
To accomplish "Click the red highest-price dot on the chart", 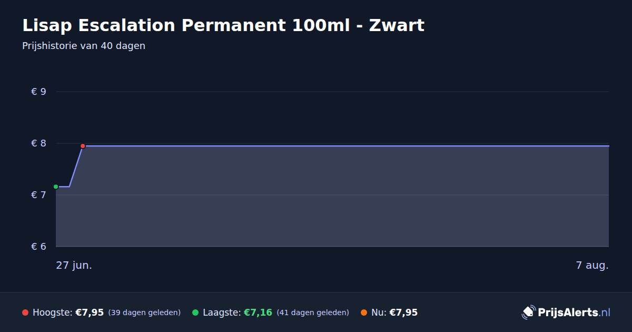I will (x=83, y=146).
